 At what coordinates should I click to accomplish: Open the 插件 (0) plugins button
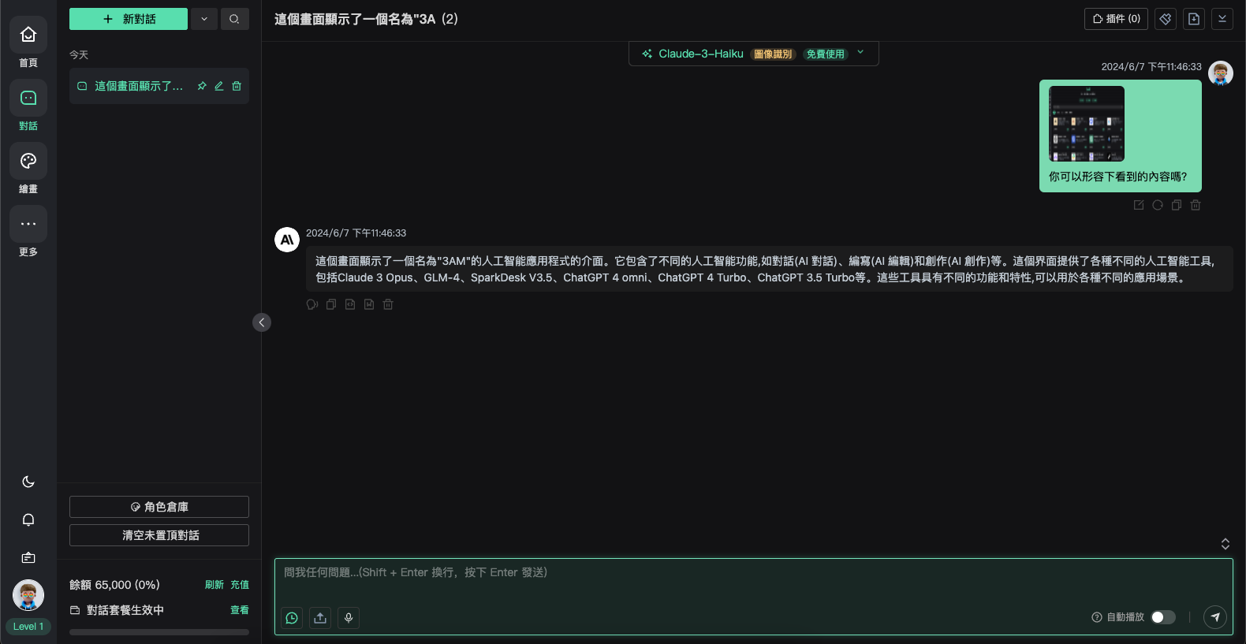[x=1116, y=19]
